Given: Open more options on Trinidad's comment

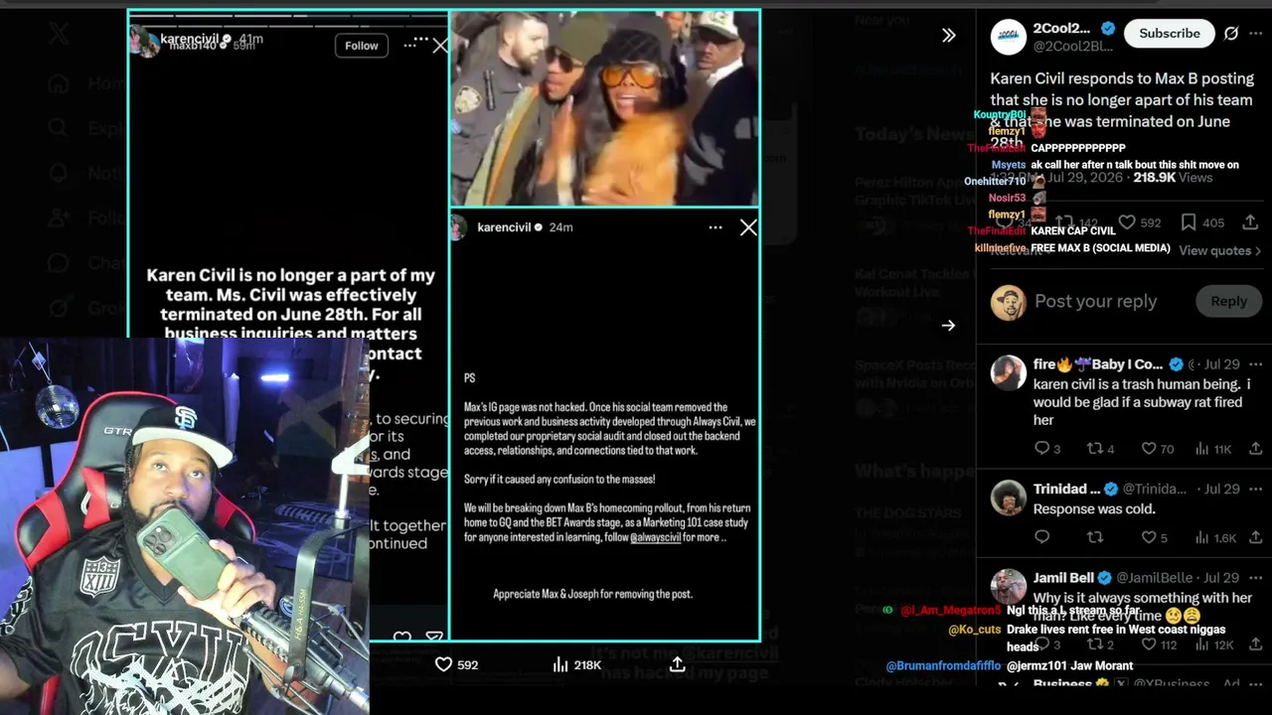Looking at the screenshot, I should 1256,489.
